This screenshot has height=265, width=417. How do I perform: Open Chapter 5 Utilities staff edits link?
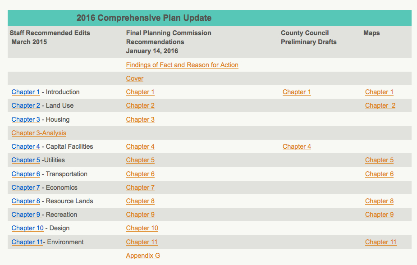[25, 160]
